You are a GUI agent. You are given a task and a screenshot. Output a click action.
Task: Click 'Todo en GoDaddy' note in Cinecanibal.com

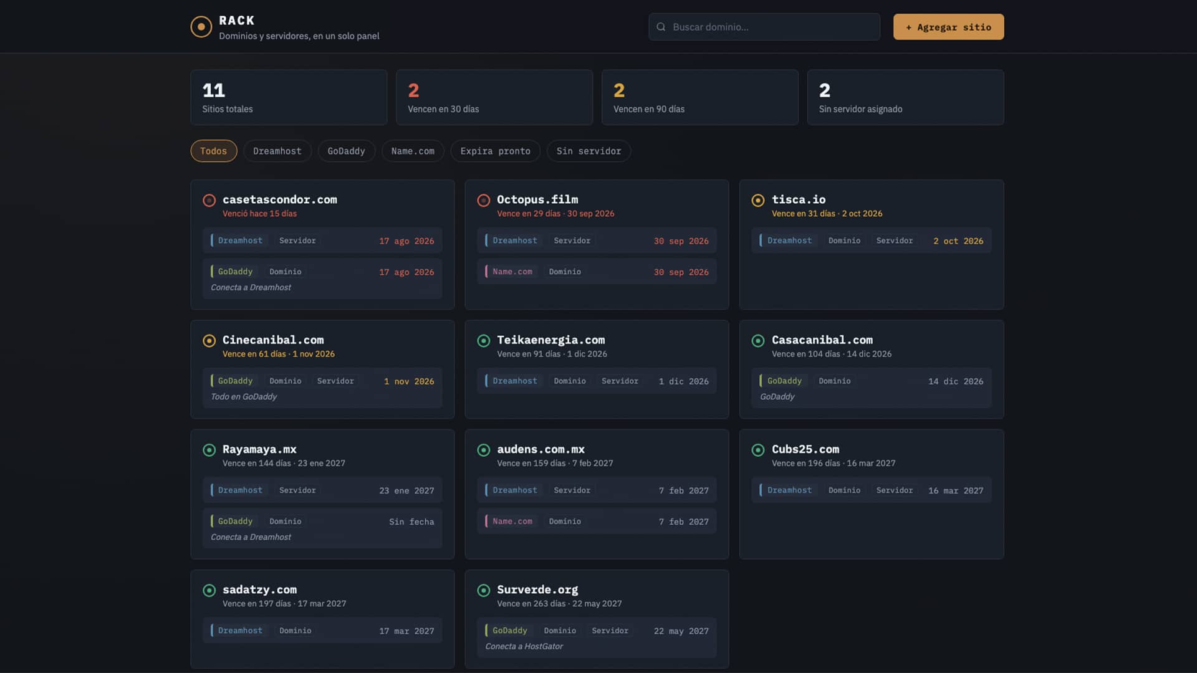pos(244,396)
